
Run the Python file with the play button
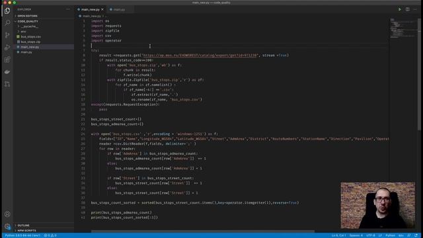tap(400, 9)
